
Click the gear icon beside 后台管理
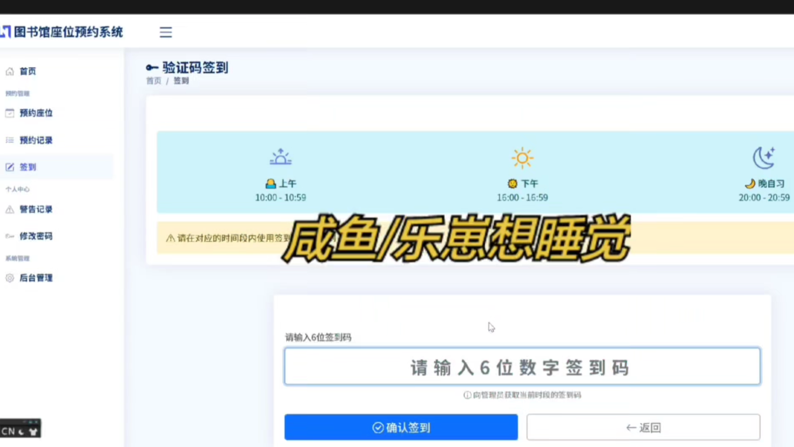tap(10, 278)
